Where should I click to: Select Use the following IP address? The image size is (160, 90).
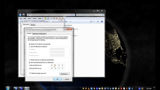(x=29, y=47)
